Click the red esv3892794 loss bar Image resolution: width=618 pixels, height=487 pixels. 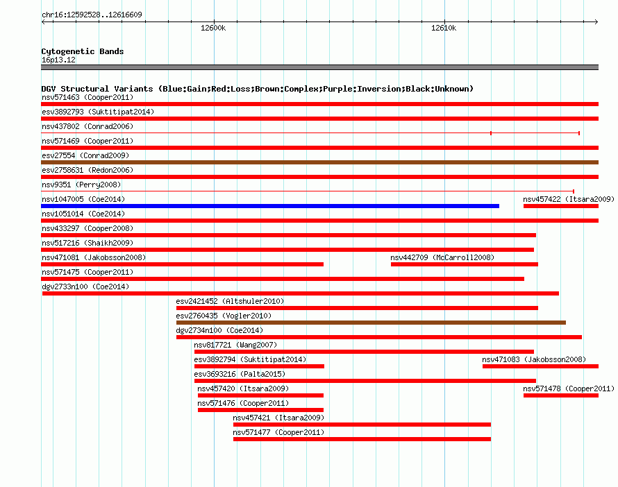[x=259, y=366]
